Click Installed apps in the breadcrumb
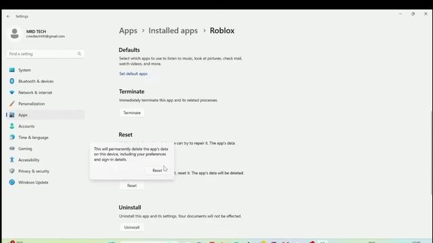The height and width of the screenshot is (243, 433). click(x=173, y=31)
